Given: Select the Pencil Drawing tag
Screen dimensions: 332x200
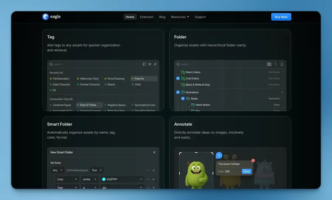Looking at the screenshot, I should pyautogui.click(x=114, y=79).
